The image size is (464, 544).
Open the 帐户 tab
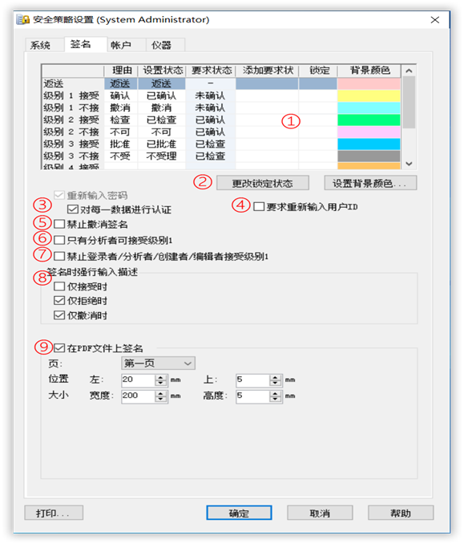click(121, 45)
